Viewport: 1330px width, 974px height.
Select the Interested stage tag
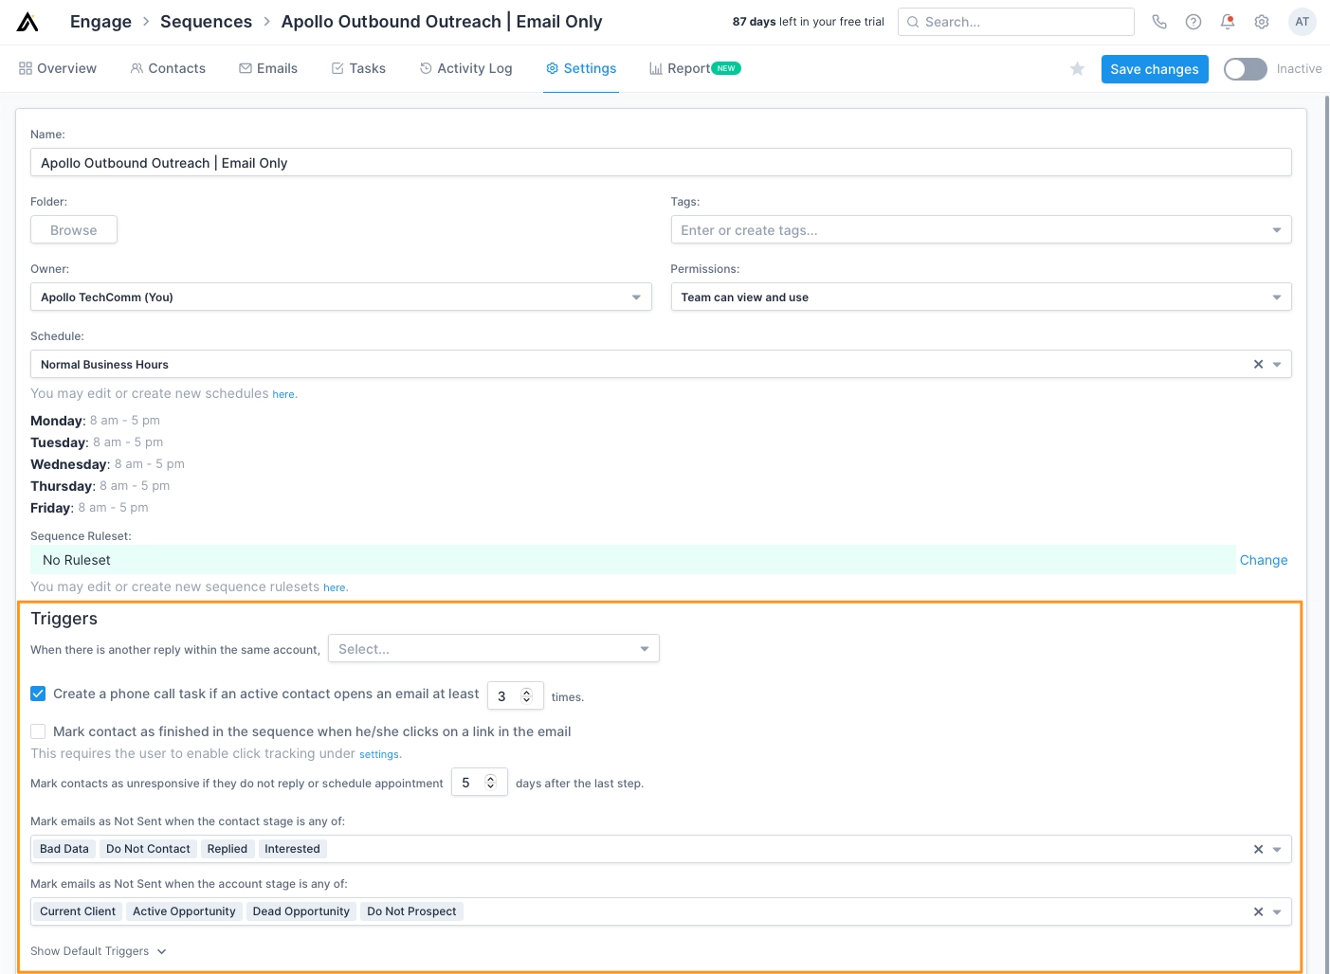pos(292,849)
